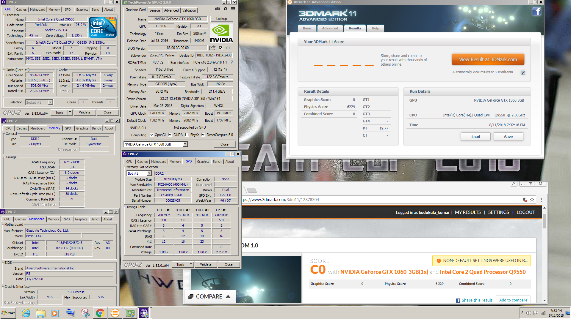
Task: Click the BIOS export share icon in GPU-Z
Action: pos(212,48)
